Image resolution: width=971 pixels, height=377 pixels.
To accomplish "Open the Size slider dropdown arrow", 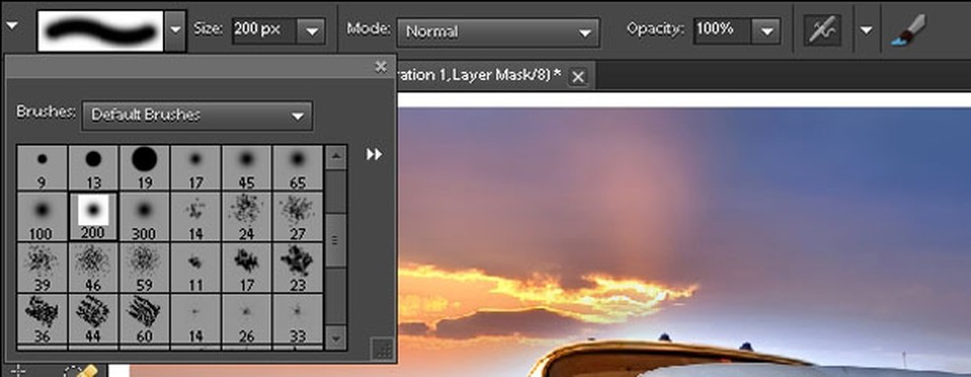I will (x=312, y=31).
